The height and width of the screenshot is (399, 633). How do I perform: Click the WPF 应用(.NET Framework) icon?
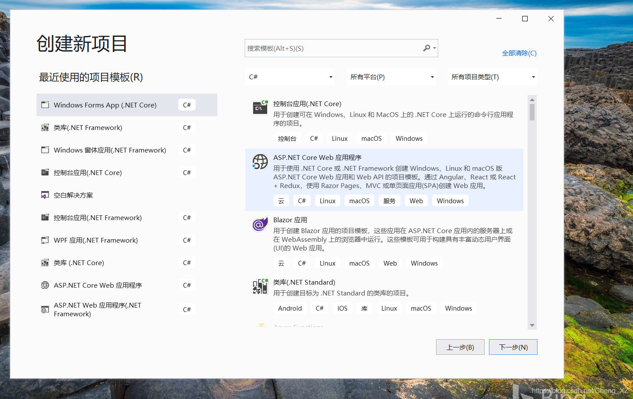pos(45,240)
